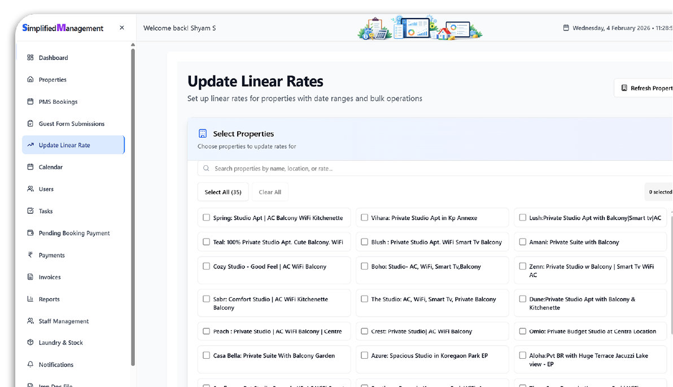Click the Staff Management people icon
This screenshot has width=673, height=387.
tap(30, 321)
